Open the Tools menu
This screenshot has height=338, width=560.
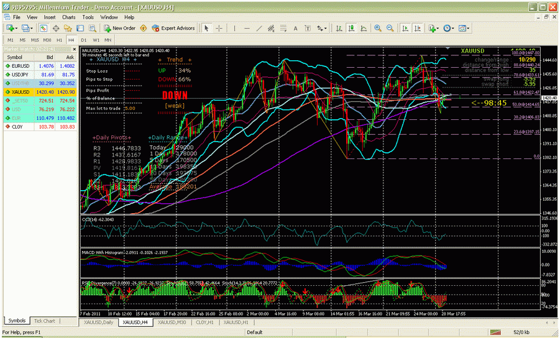tap(88, 17)
